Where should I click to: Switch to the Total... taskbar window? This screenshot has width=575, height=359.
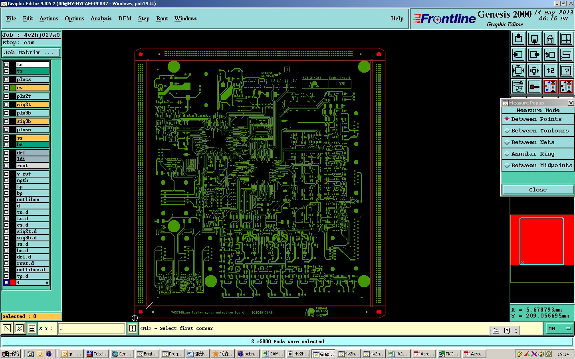[97, 354]
